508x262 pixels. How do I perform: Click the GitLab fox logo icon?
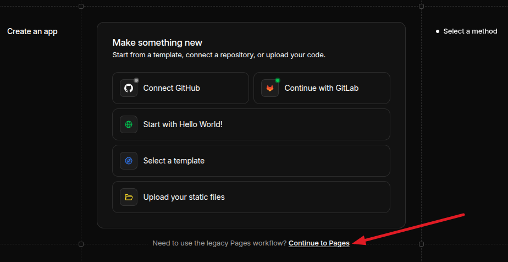tap(270, 88)
